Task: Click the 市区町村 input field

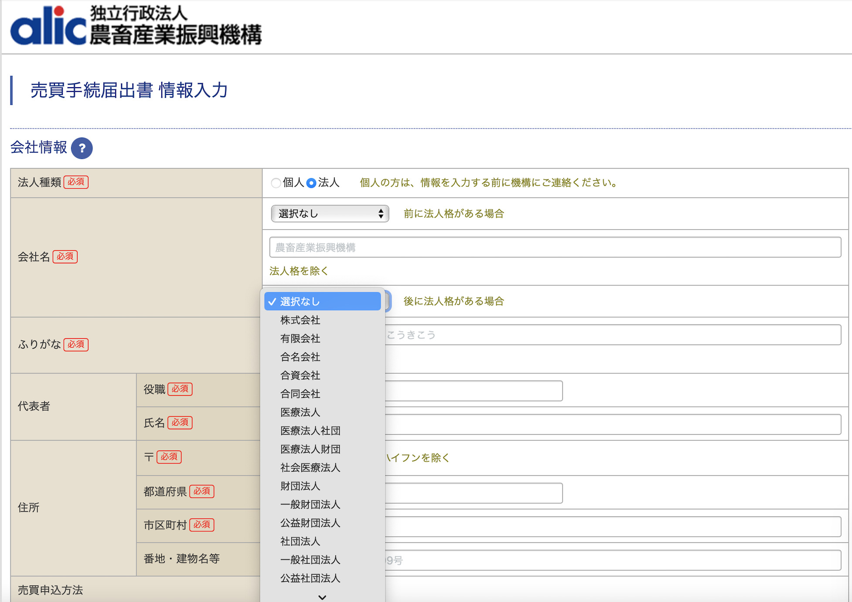Action: [x=613, y=527]
